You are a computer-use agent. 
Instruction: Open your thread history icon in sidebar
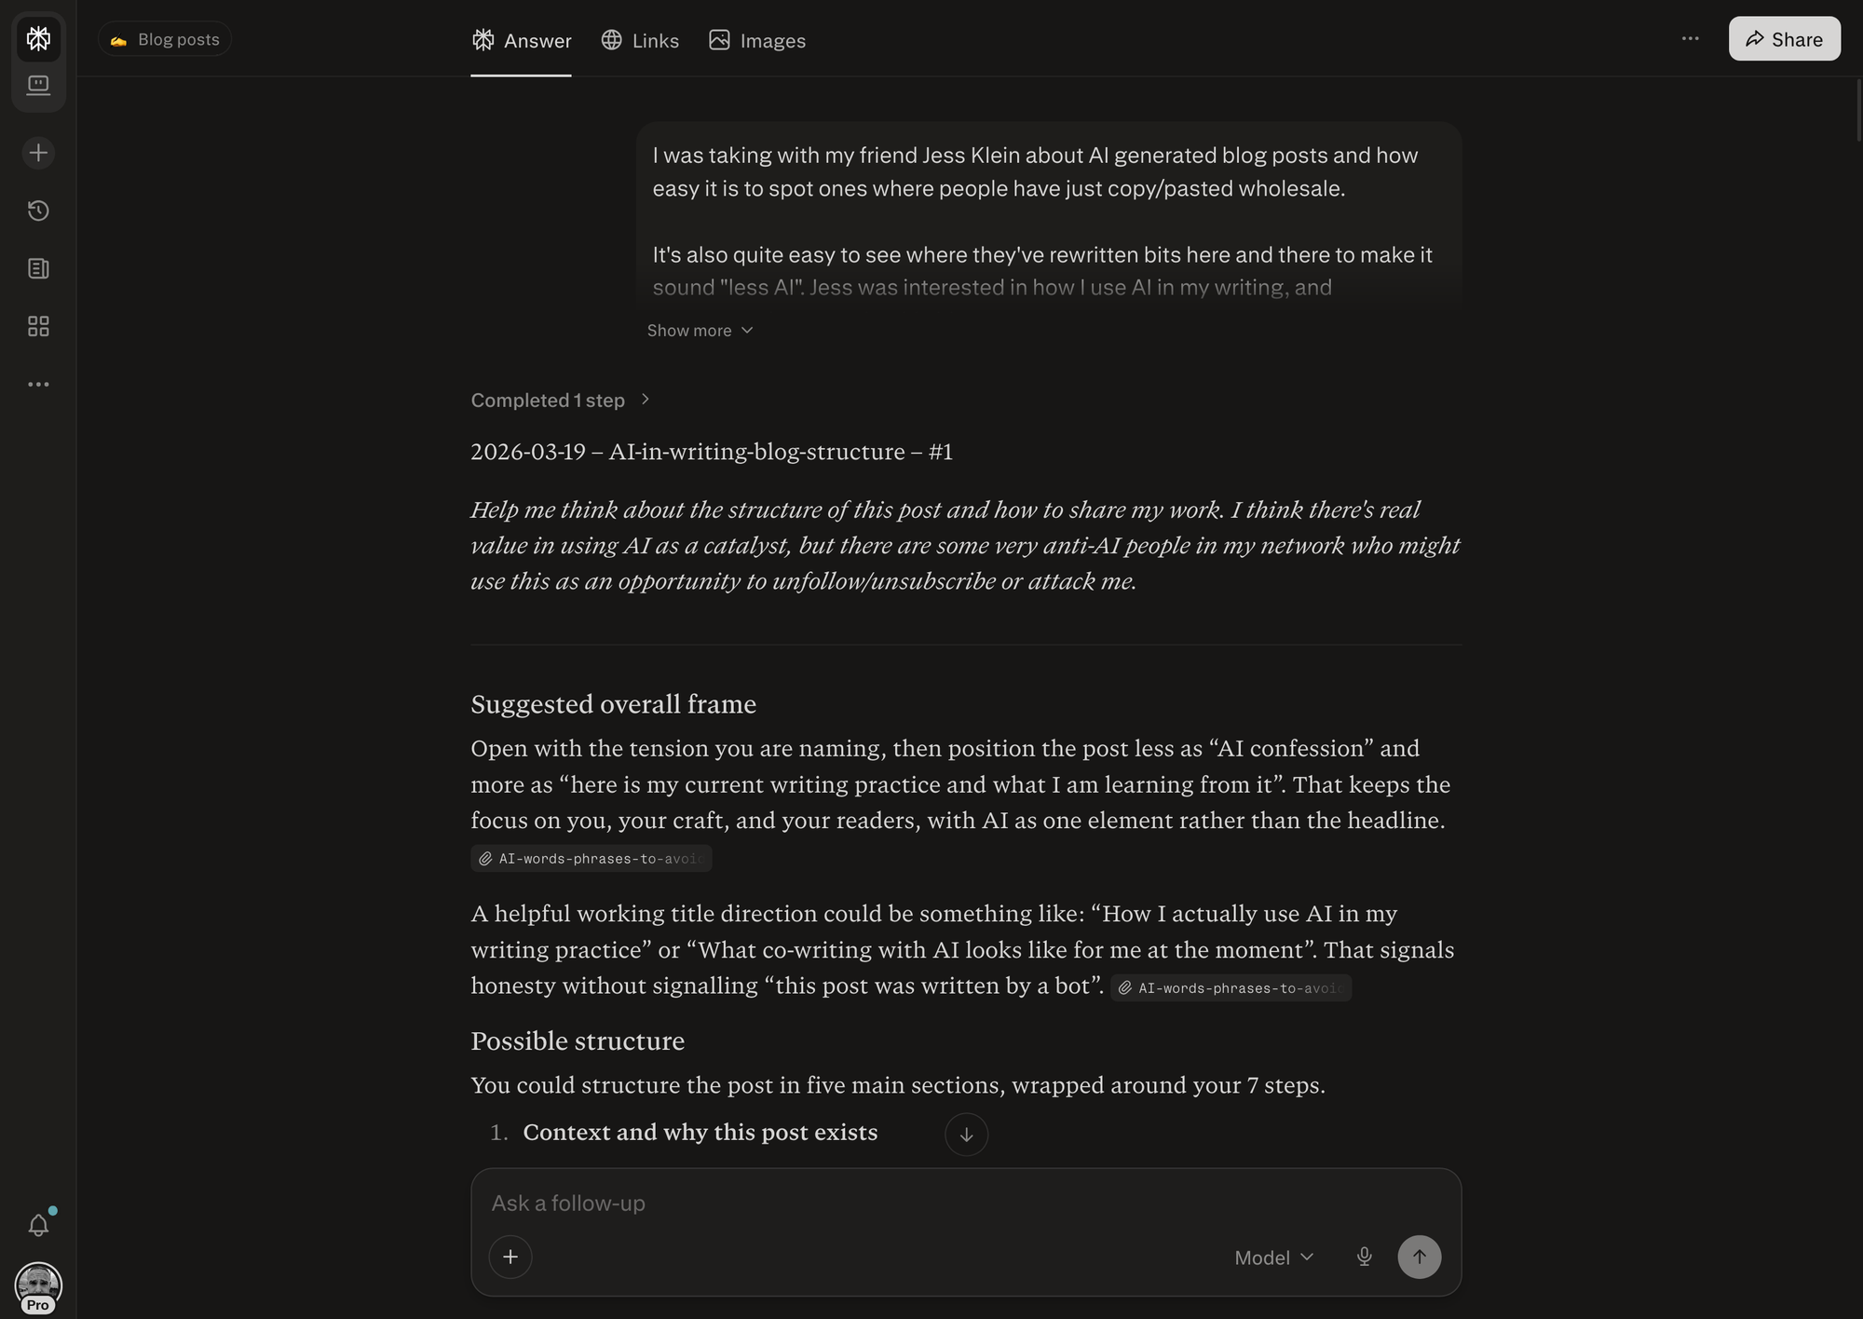click(x=38, y=211)
